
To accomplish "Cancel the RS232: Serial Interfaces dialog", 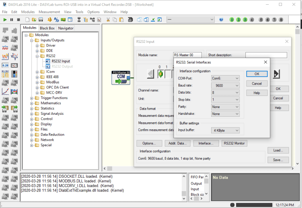I will 257,84.
